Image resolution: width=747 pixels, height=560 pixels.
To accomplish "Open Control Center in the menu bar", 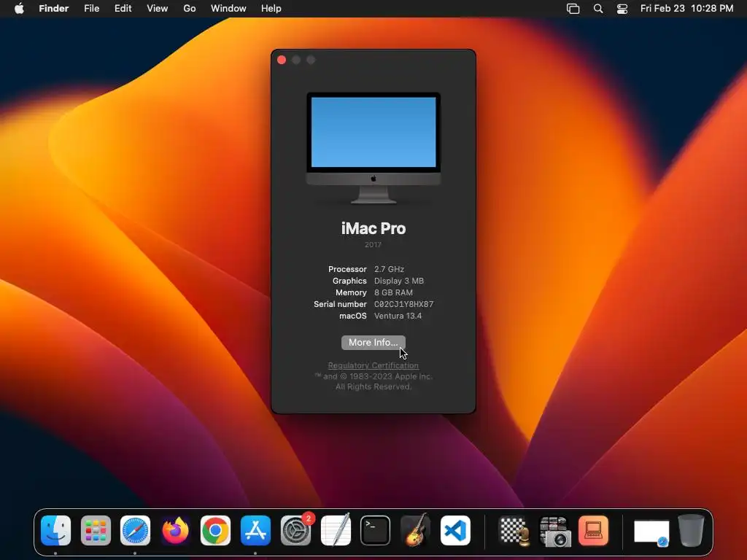I will coord(622,9).
